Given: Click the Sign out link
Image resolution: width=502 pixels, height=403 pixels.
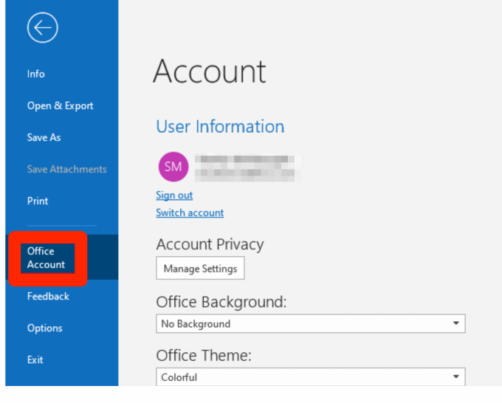Looking at the screenshot, I should pos(174,195).
